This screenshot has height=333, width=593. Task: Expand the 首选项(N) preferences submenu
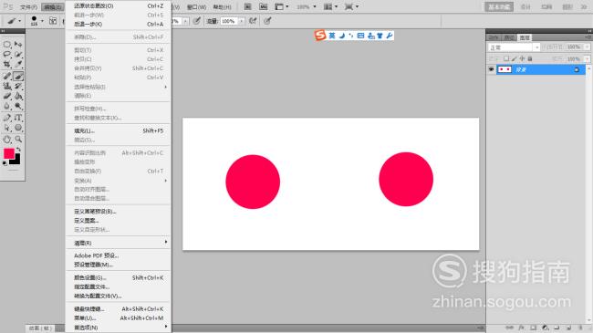118,328
